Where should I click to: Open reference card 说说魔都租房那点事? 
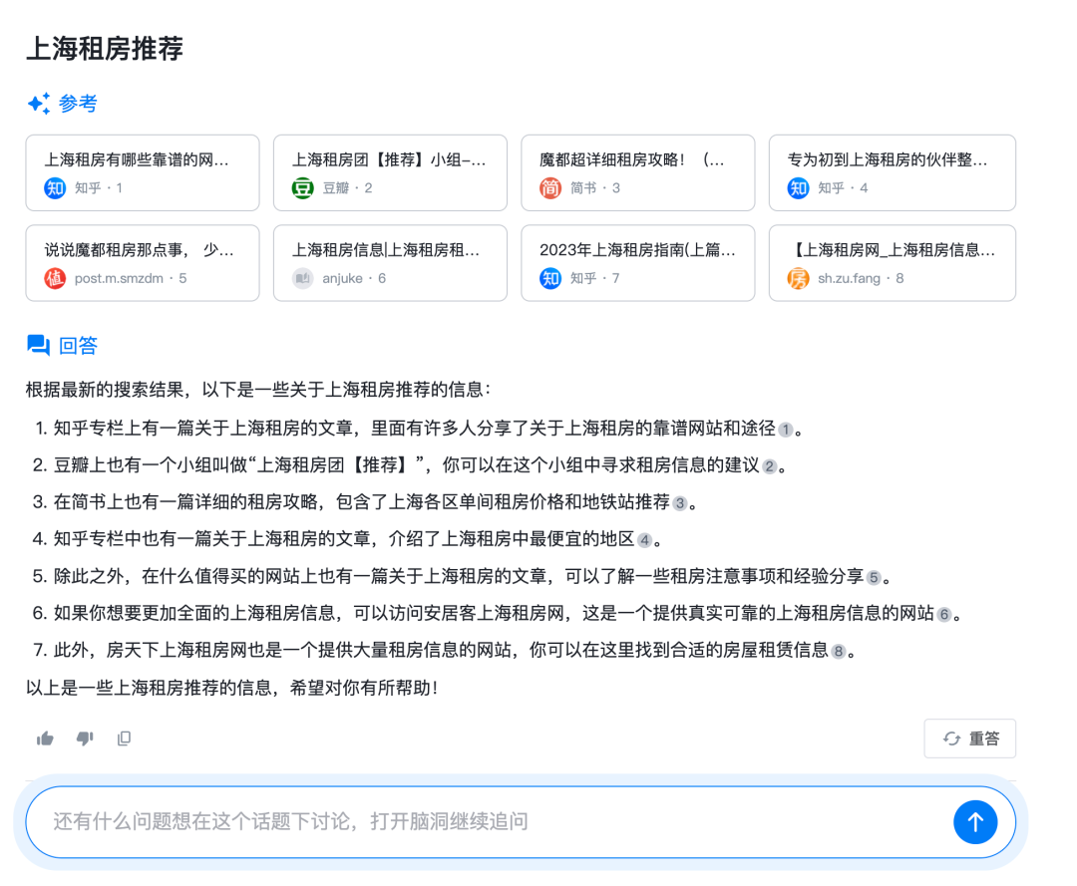pyautogui.click(x=143, y=263)
